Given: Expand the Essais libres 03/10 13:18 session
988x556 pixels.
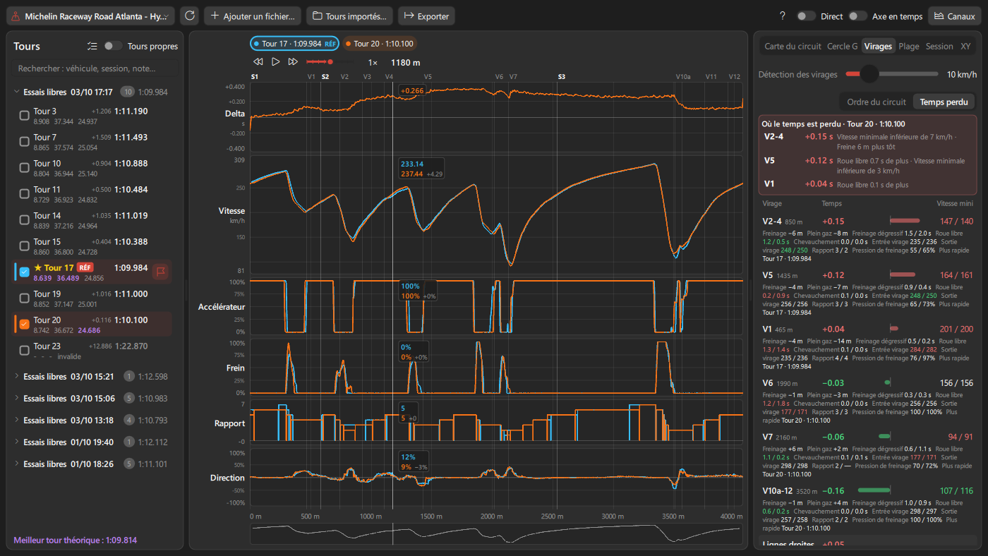Looking at the screenshot, I should 17,420.
